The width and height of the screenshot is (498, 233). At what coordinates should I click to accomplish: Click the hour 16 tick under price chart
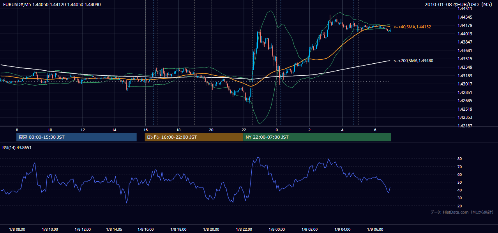click(146, 130)
